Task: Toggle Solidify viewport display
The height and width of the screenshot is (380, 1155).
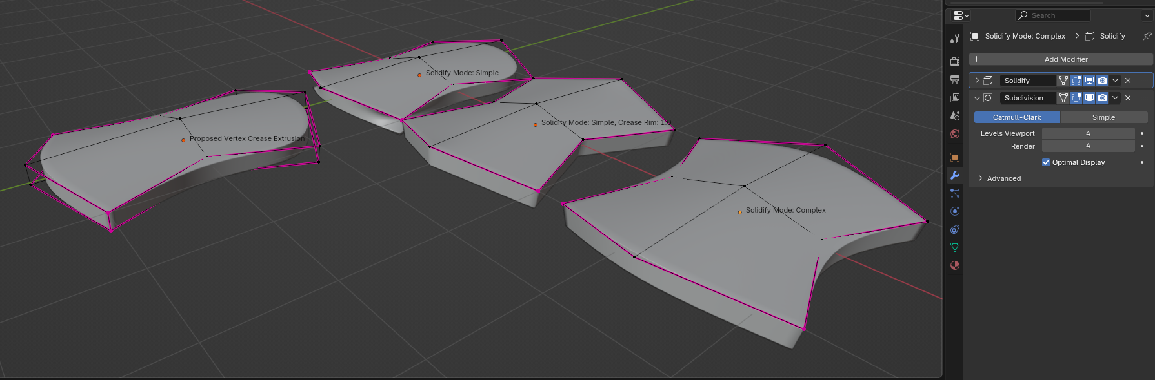Action: [1089, 81]
